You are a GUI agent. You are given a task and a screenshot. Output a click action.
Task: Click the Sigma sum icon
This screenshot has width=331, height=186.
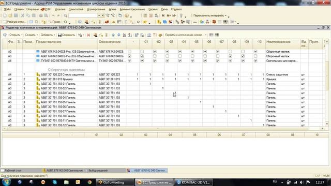tap(126, 22)
